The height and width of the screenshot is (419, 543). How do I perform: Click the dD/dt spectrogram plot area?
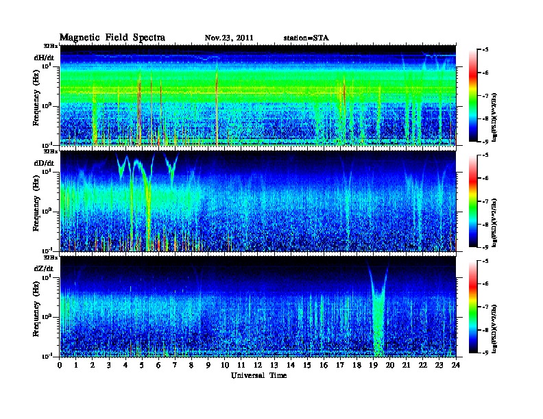coord(258,201)
